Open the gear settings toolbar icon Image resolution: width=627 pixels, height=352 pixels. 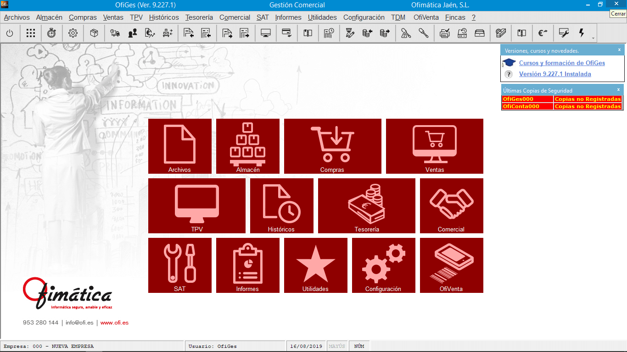73,33
